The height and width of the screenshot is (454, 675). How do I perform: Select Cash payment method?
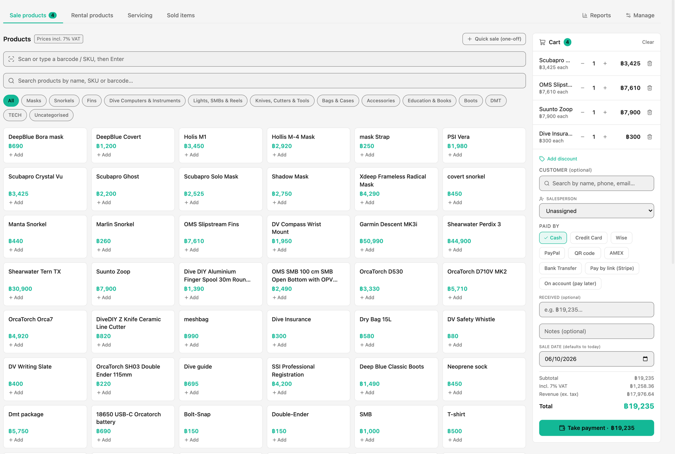point(553,238)
